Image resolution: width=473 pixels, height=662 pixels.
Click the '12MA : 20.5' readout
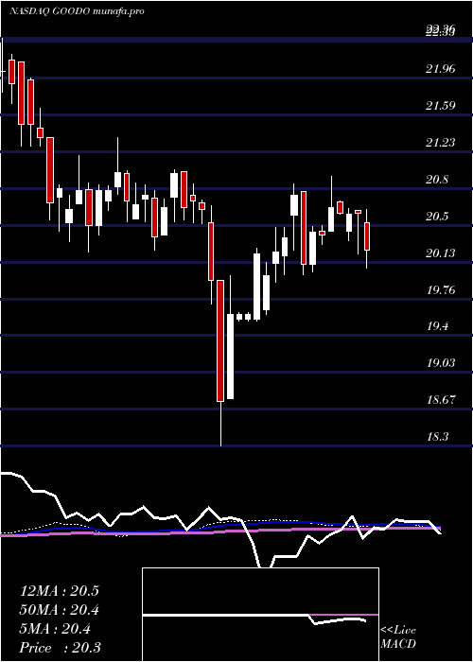pos(59,591)
